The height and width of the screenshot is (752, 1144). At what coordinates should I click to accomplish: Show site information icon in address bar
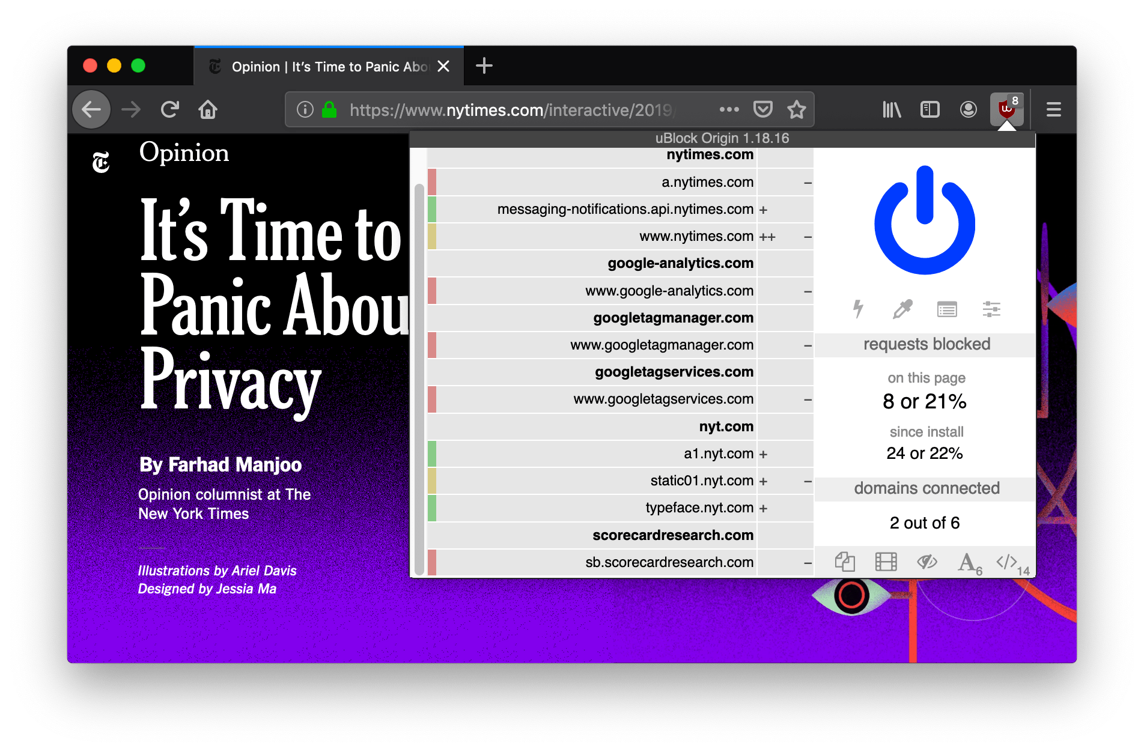(305, 109)
